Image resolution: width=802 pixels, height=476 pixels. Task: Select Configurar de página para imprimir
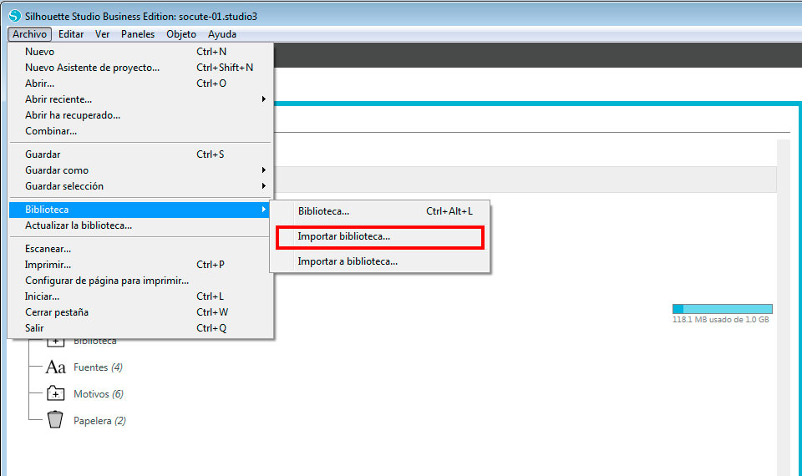tap(140, 281)
